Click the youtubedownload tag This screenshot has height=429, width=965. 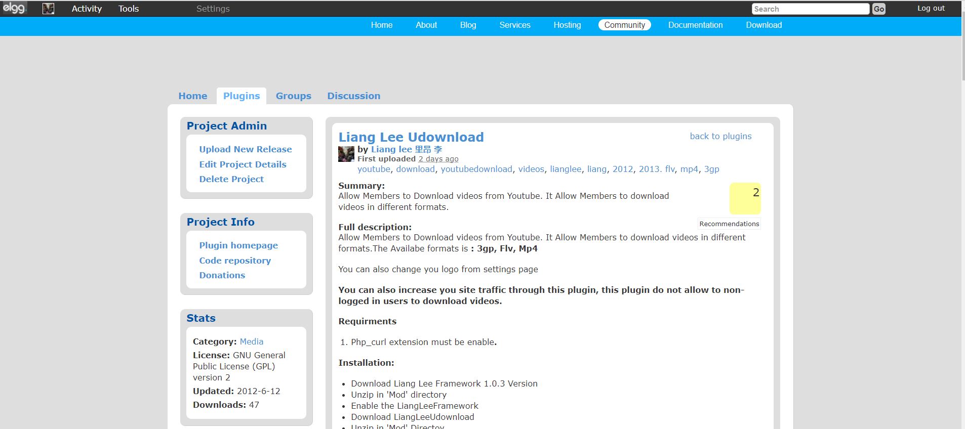[x=476, y=169]
